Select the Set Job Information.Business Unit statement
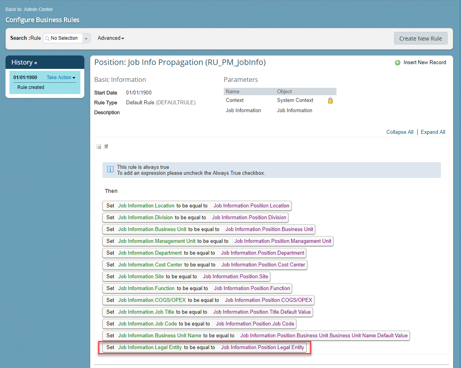461x368 pixels. coord(209,229)
